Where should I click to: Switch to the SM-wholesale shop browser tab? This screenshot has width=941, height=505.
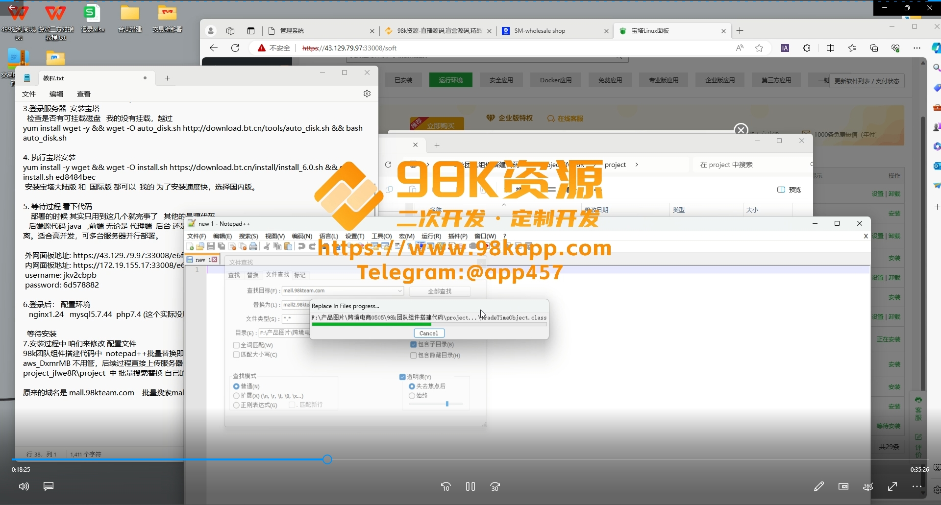pyautogui.click(x=554, y=31)
